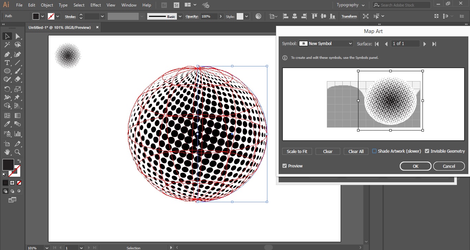This screenshot has width=470, height=250.
Task: Activate the Puppet Warp pin tool
Action: click(x=18, y=97)
